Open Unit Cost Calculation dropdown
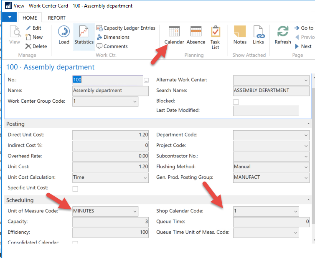This screenshot has height=258, width=315. point(145,178)
